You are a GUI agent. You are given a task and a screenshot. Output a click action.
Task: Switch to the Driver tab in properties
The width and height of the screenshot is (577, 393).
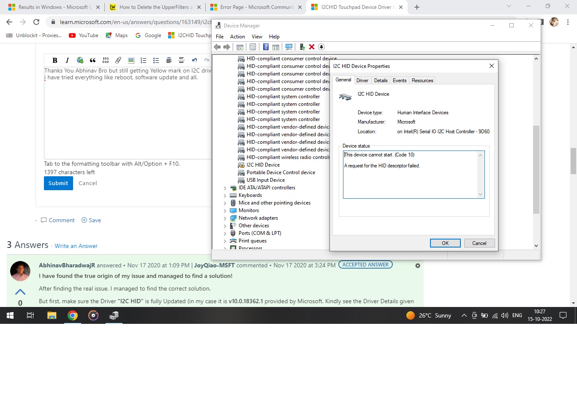tap(362, 81)
